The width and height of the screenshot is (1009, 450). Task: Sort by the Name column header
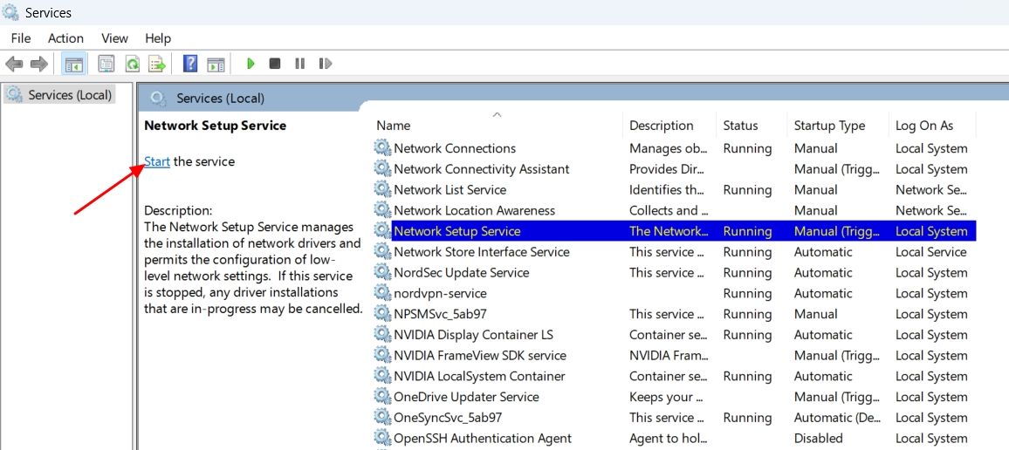pyautogui.click(x=496, y=126)
